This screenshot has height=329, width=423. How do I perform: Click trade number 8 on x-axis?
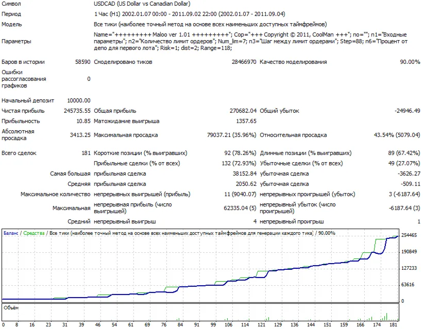(x=16, y=325)
